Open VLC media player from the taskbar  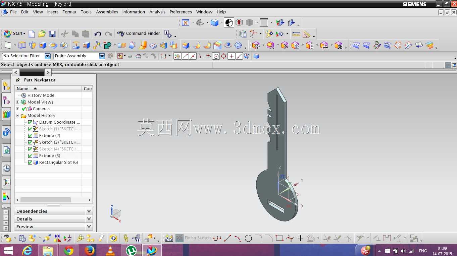tap(110, 250)
